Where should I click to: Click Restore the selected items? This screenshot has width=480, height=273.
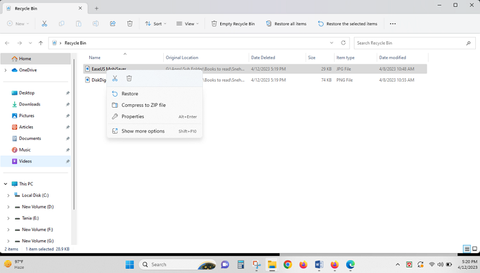click(x=348, y=23)
